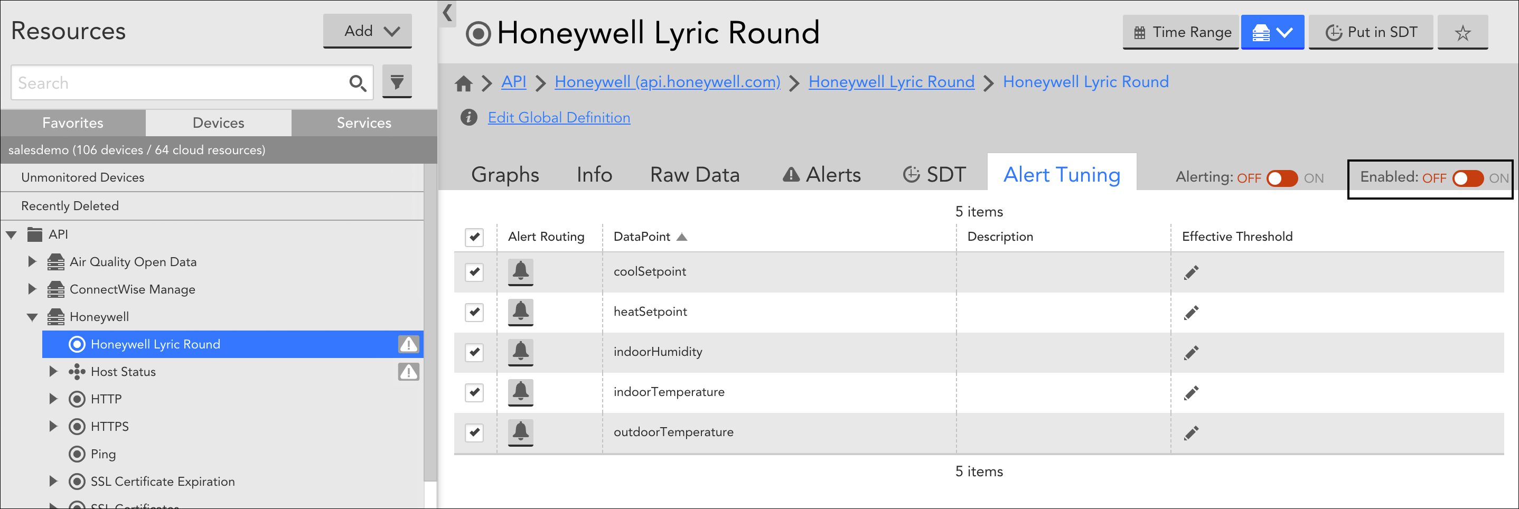Open the blue device-actions dropdown button
1519x509 pixels.
tap(1272, 32)
